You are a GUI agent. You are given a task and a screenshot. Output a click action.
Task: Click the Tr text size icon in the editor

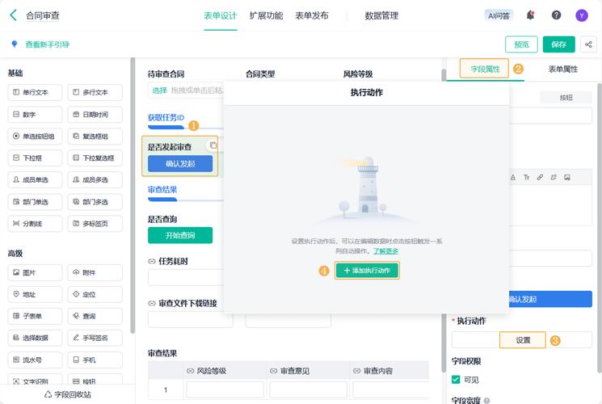[526, 178]
